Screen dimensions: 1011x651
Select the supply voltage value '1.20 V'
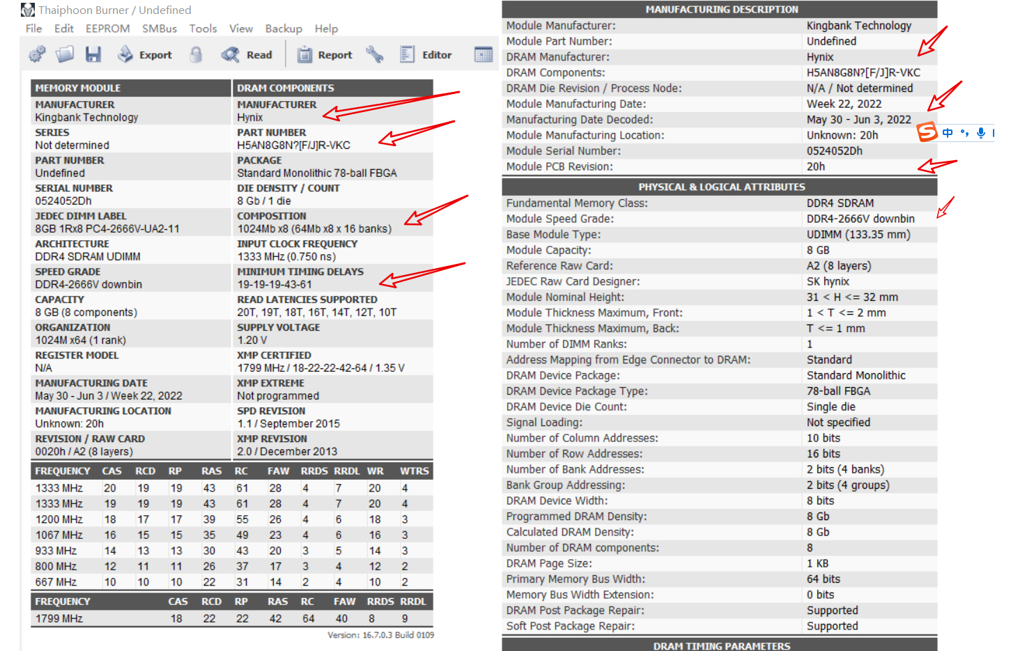coord(252,340)
